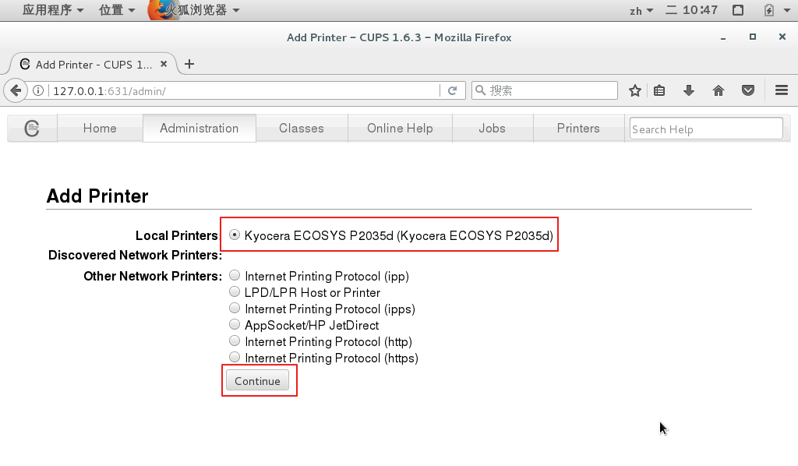798x466 pixels.
Task: Go to the Firefox home page icon
Action: pos(719,90)
